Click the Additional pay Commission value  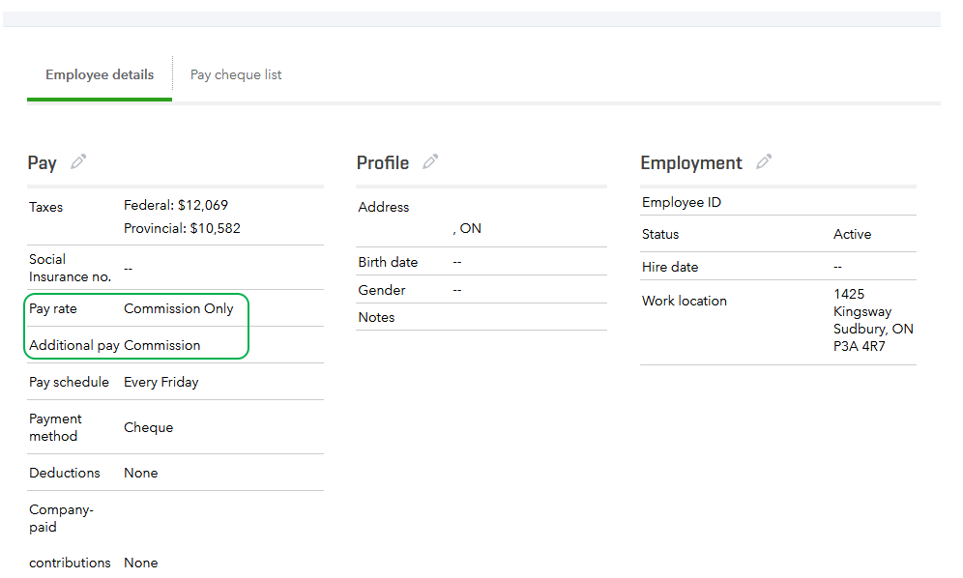tap(162, 345)
